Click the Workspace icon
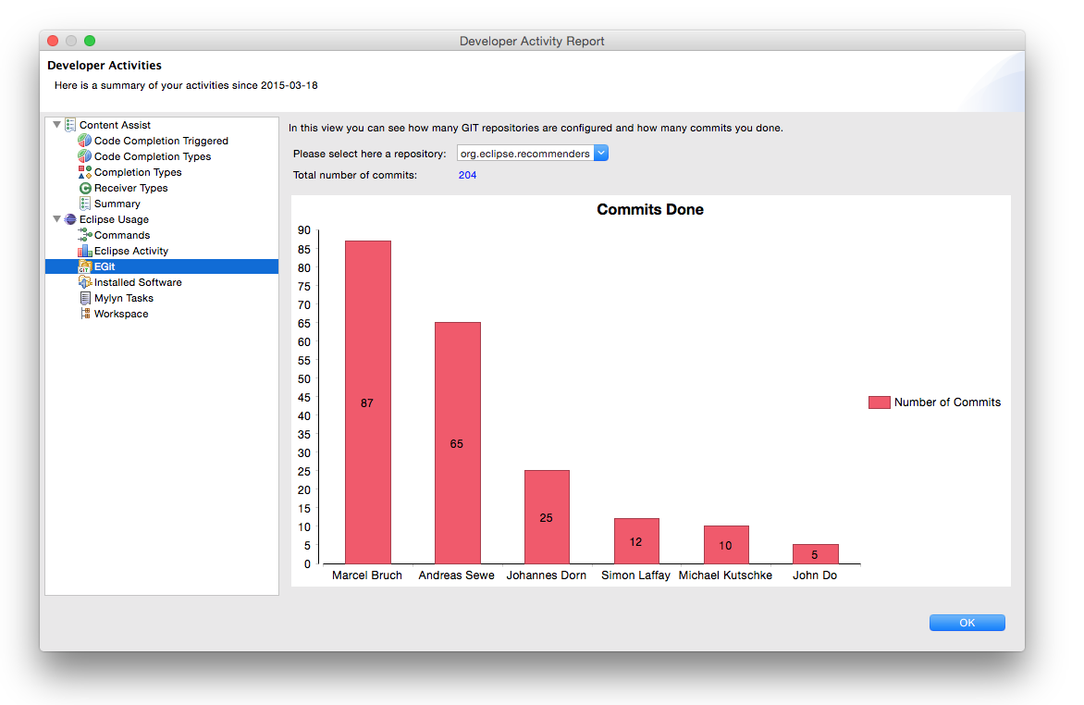 pos(84,314)
